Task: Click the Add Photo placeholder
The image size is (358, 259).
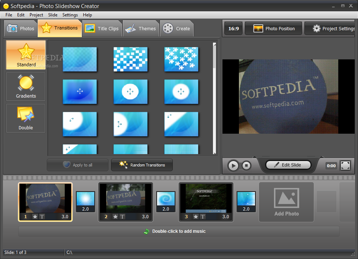Action: (286, 202)
